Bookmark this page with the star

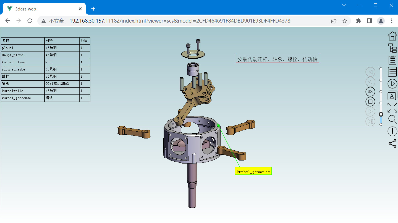point(345,21)
